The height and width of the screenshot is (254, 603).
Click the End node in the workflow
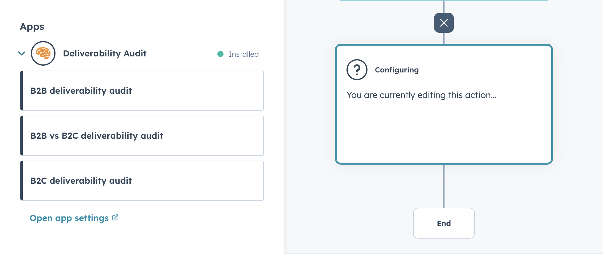444,223
